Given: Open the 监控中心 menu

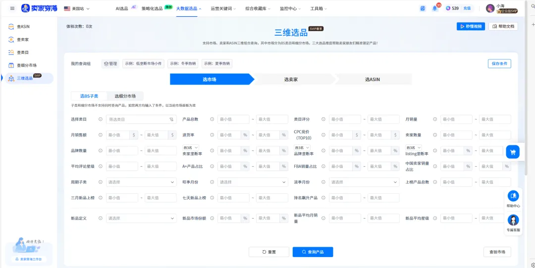Looking at the screenshot, I should pyautogui.click(x=290, y=8).
